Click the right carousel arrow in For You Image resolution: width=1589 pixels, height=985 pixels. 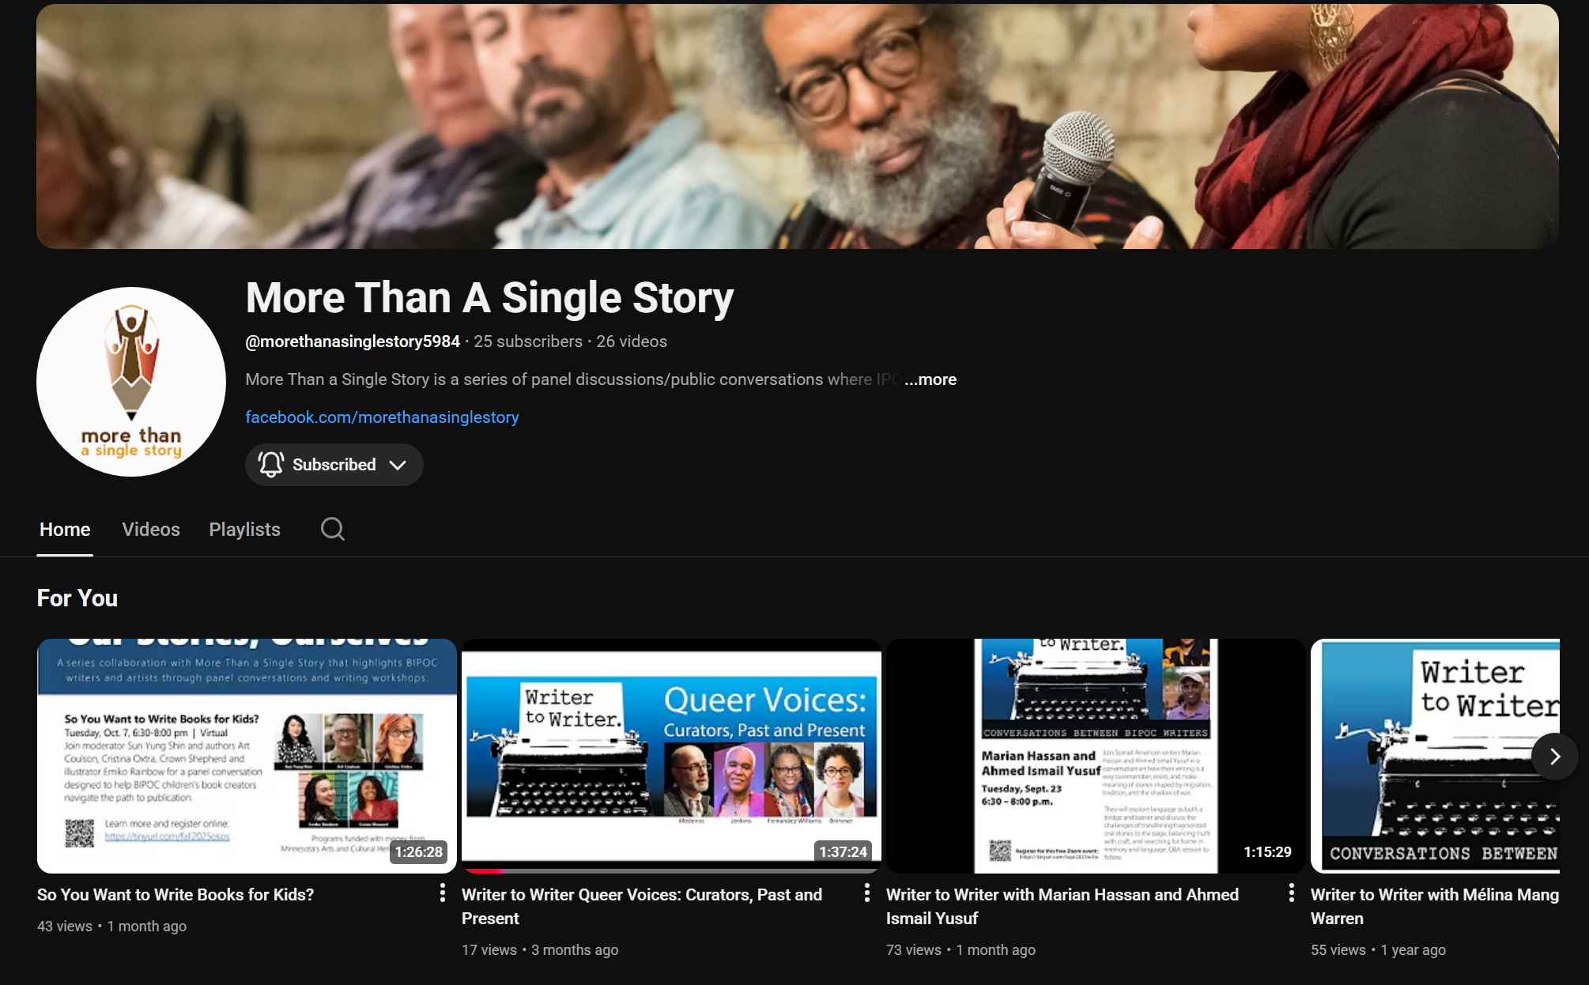[1554, 756]
